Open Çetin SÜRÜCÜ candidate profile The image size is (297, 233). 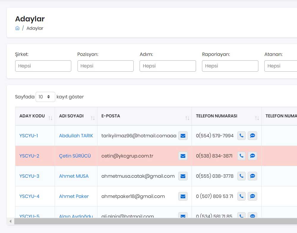click(x=75, y=156)
